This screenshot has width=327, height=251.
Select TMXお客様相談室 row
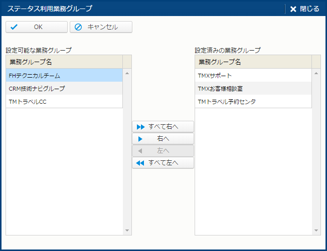(253, 89)
